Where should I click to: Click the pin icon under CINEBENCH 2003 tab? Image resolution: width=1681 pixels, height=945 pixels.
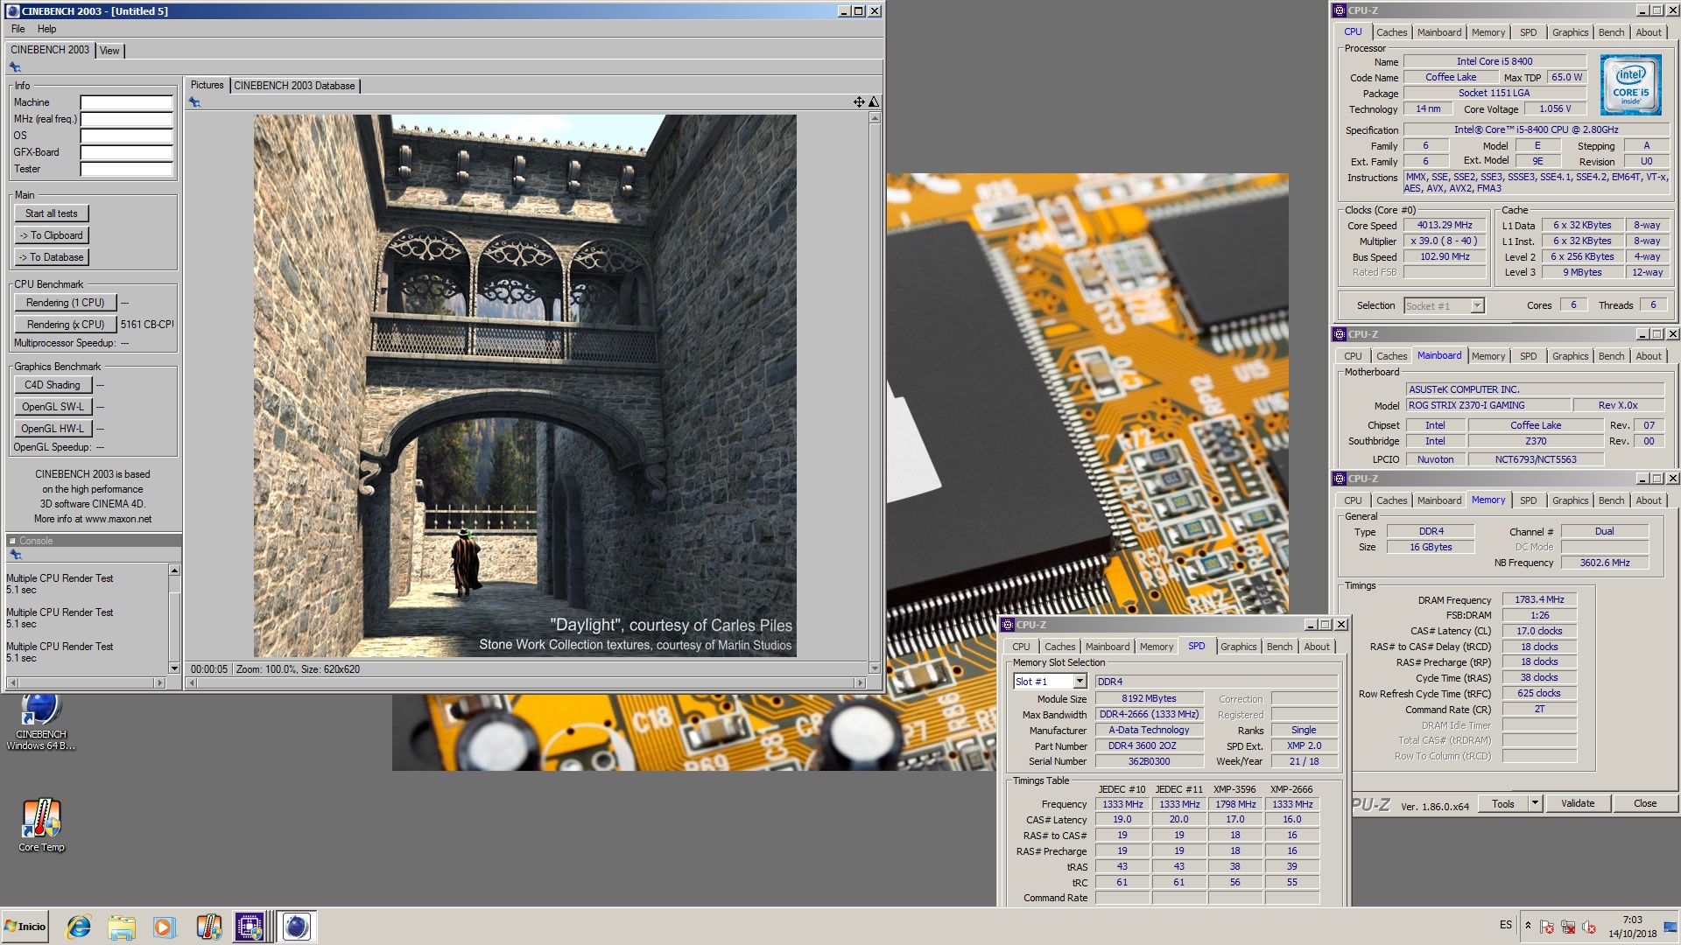[15, 67]
